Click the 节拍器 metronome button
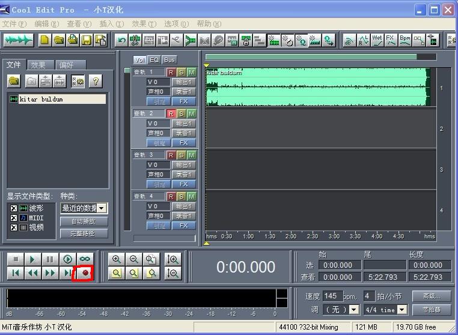Screen dimensions: 458x335 [432, 310]
